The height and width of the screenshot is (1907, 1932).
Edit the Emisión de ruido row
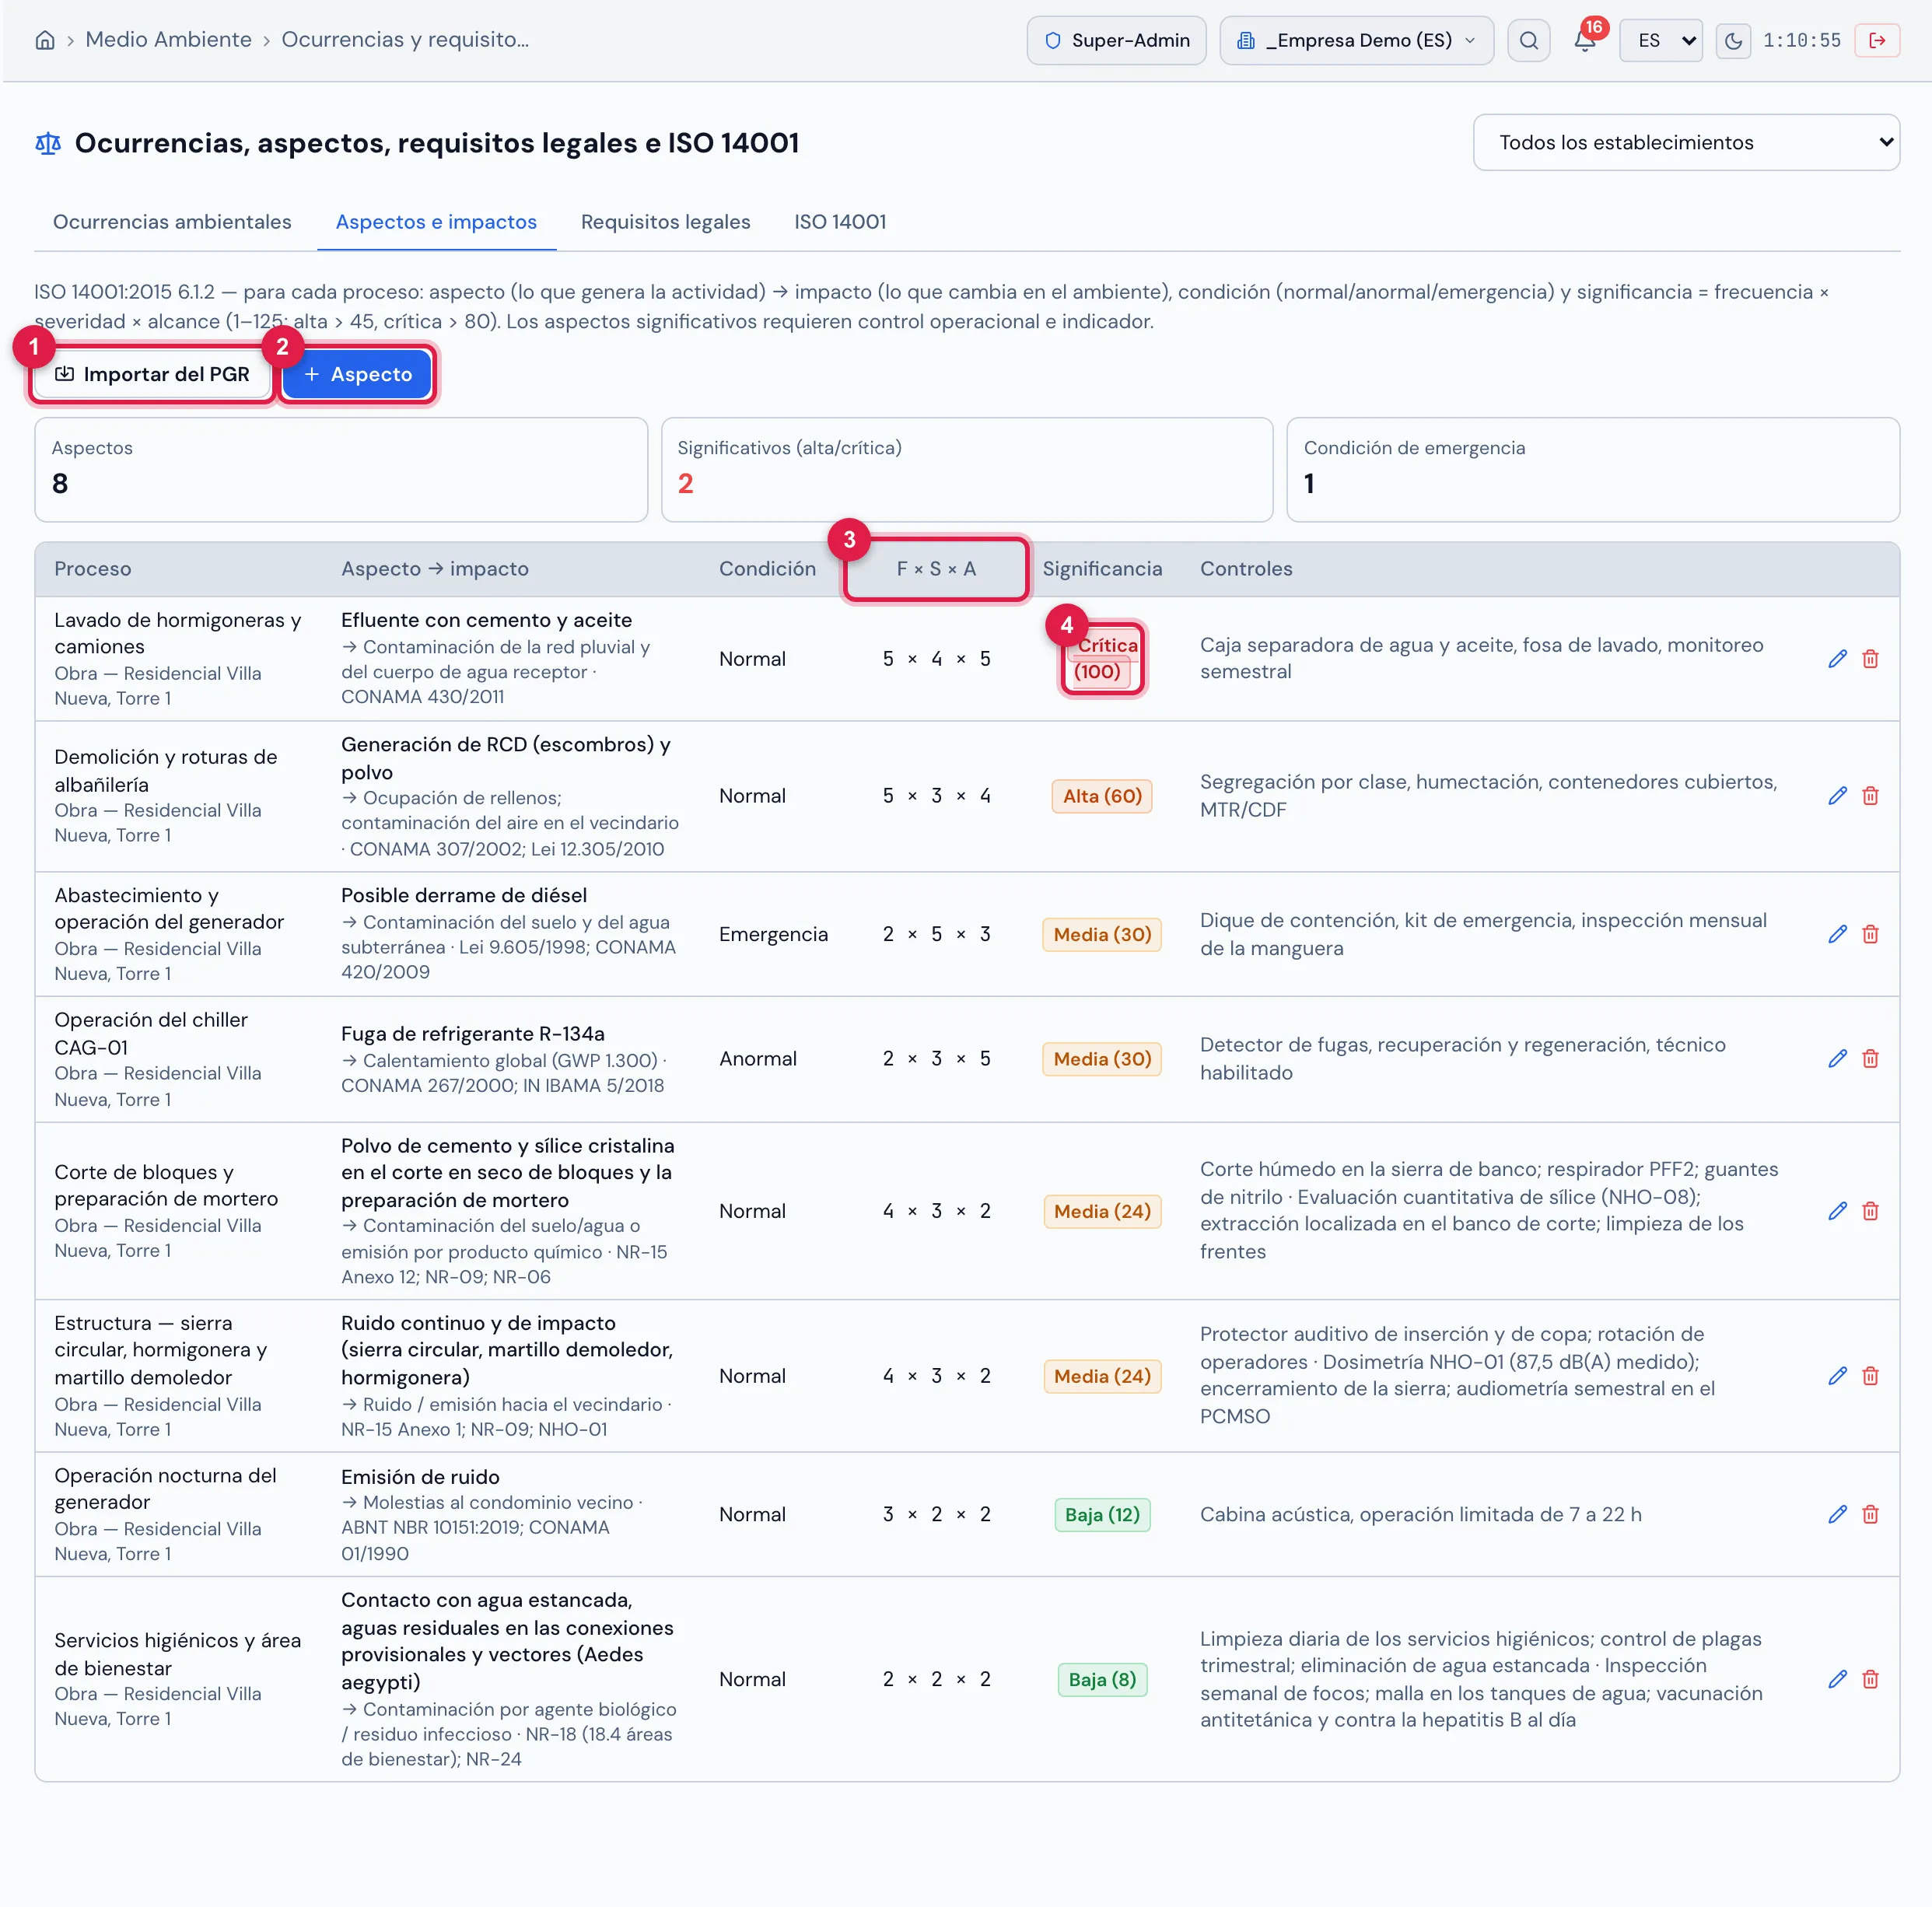point(1837,1514)
